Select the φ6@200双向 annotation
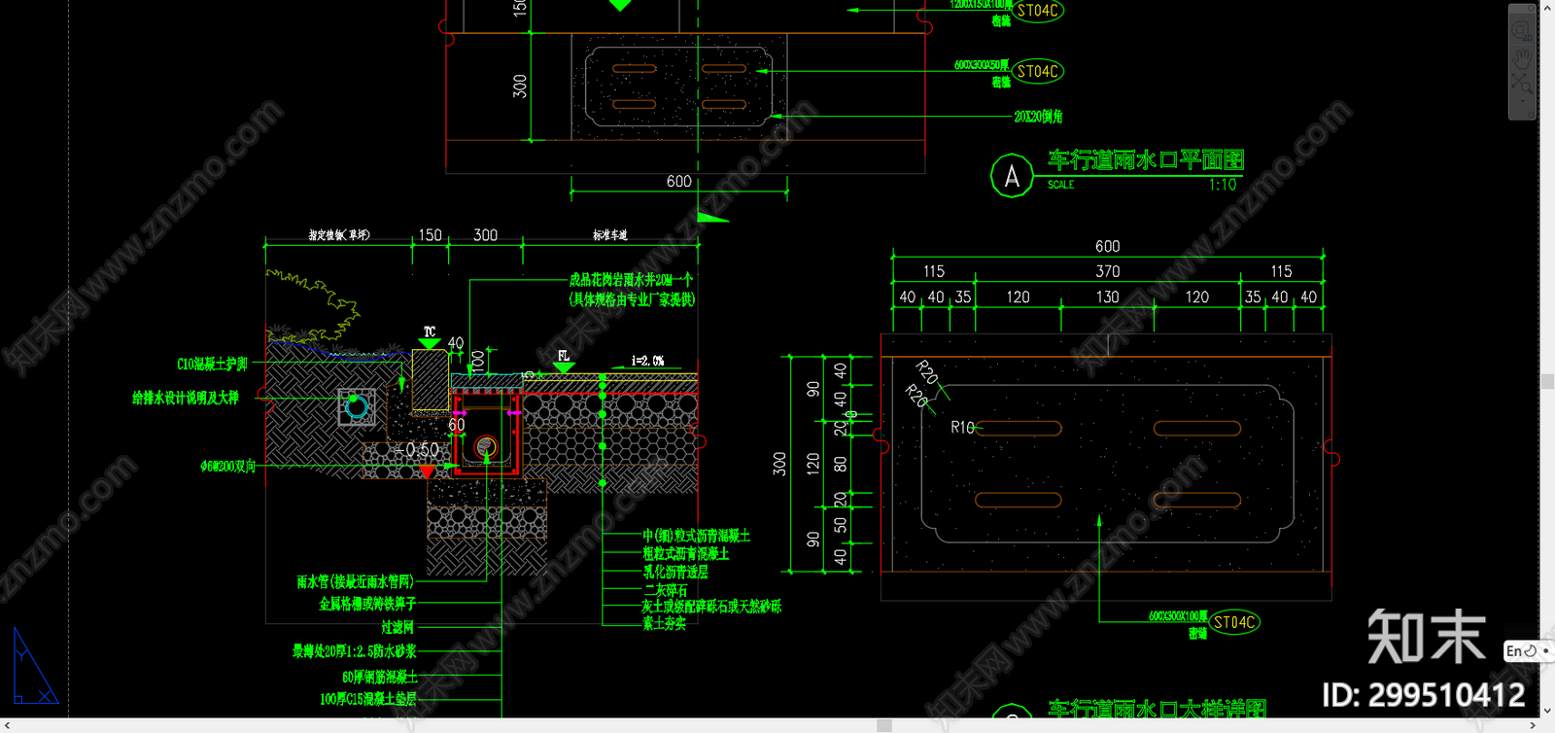 228,467
